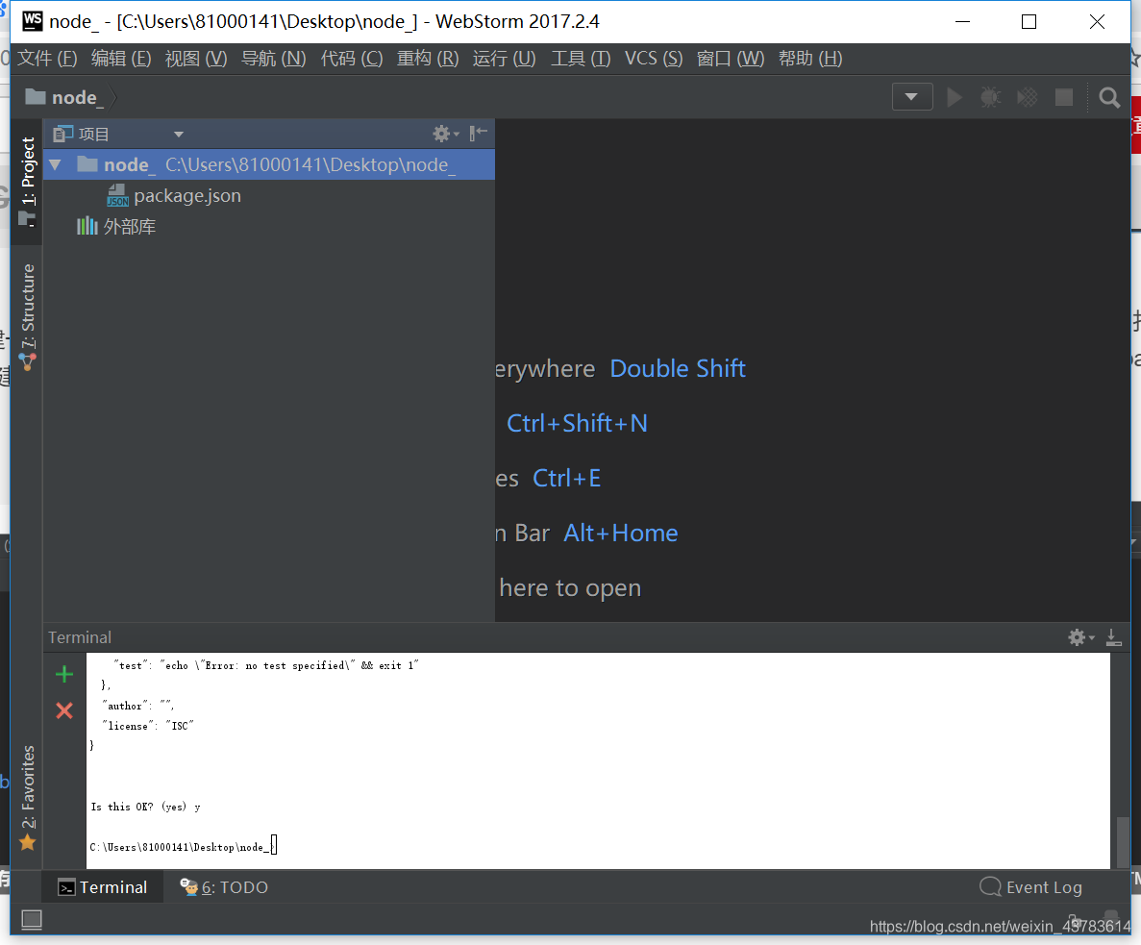Toggle the 2: Favorites side tab
This screenshot has width=1141, height=945.
pos(27,798)
